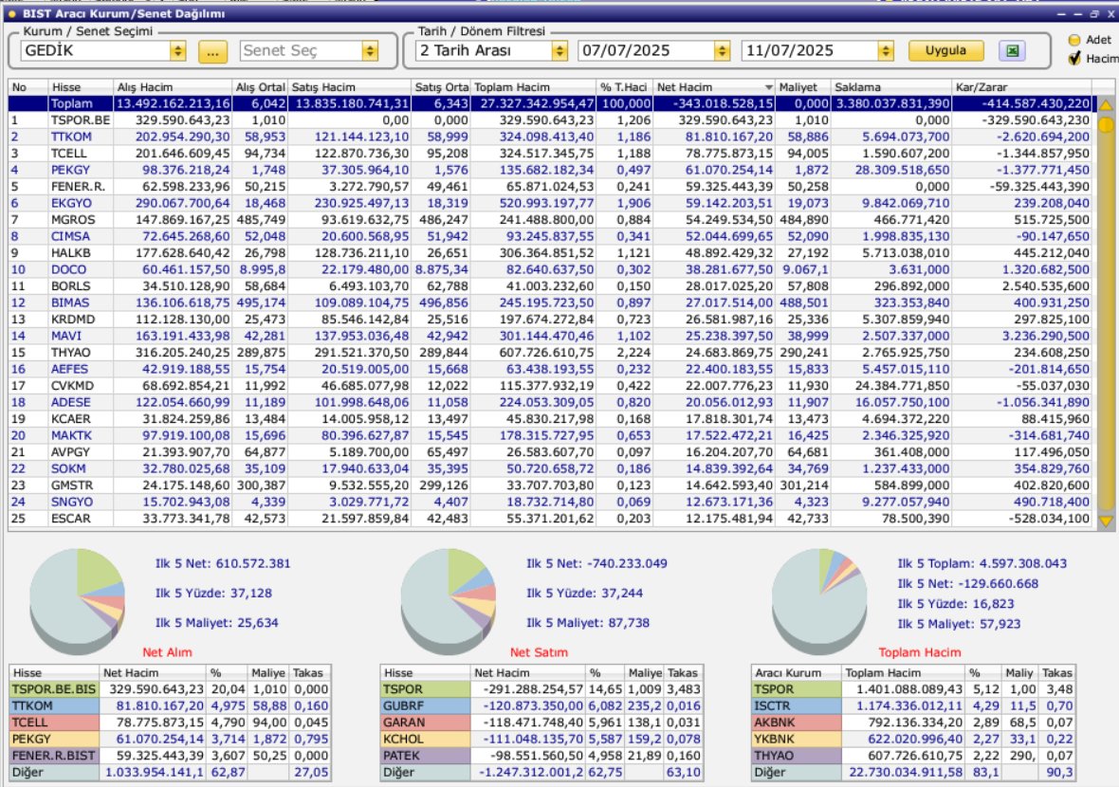Viewport: 1119px width, 787px height.
Task: Select the BIMAS row
Action: [550, 302]
